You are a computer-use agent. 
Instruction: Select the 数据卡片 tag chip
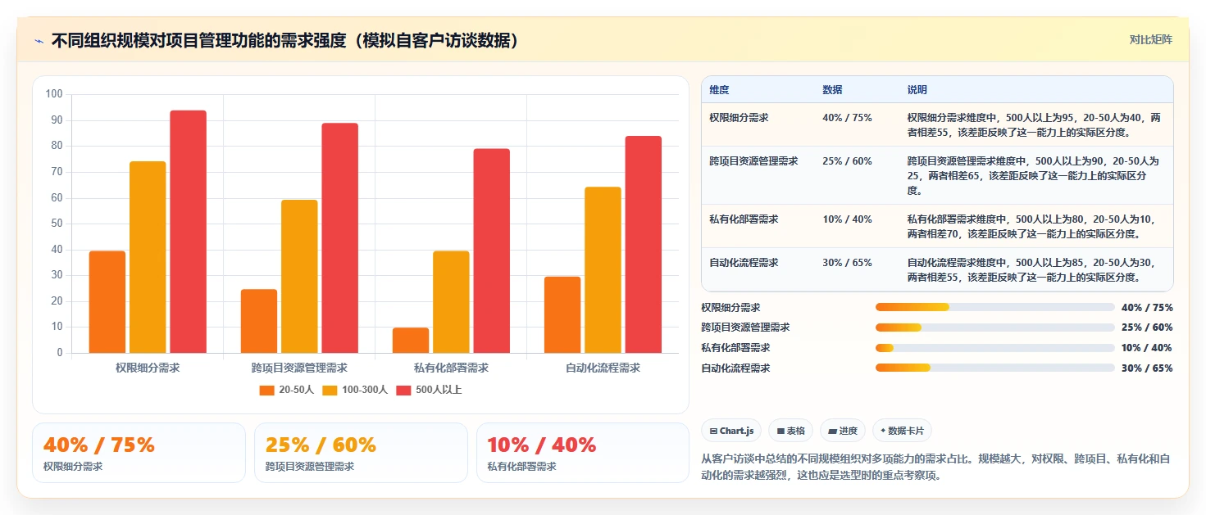(902, 431)
